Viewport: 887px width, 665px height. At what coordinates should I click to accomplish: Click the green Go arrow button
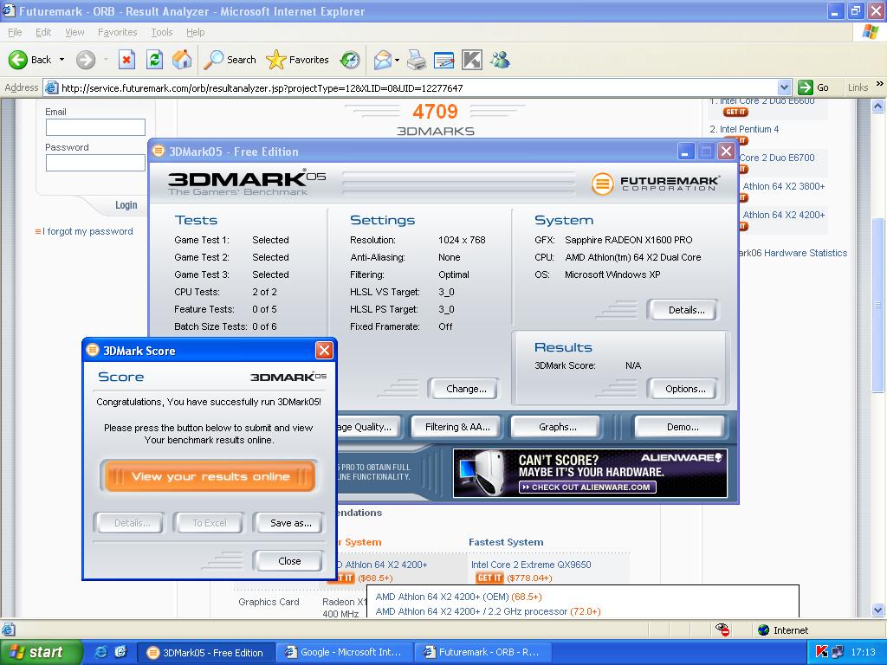(x=805, y=87)
